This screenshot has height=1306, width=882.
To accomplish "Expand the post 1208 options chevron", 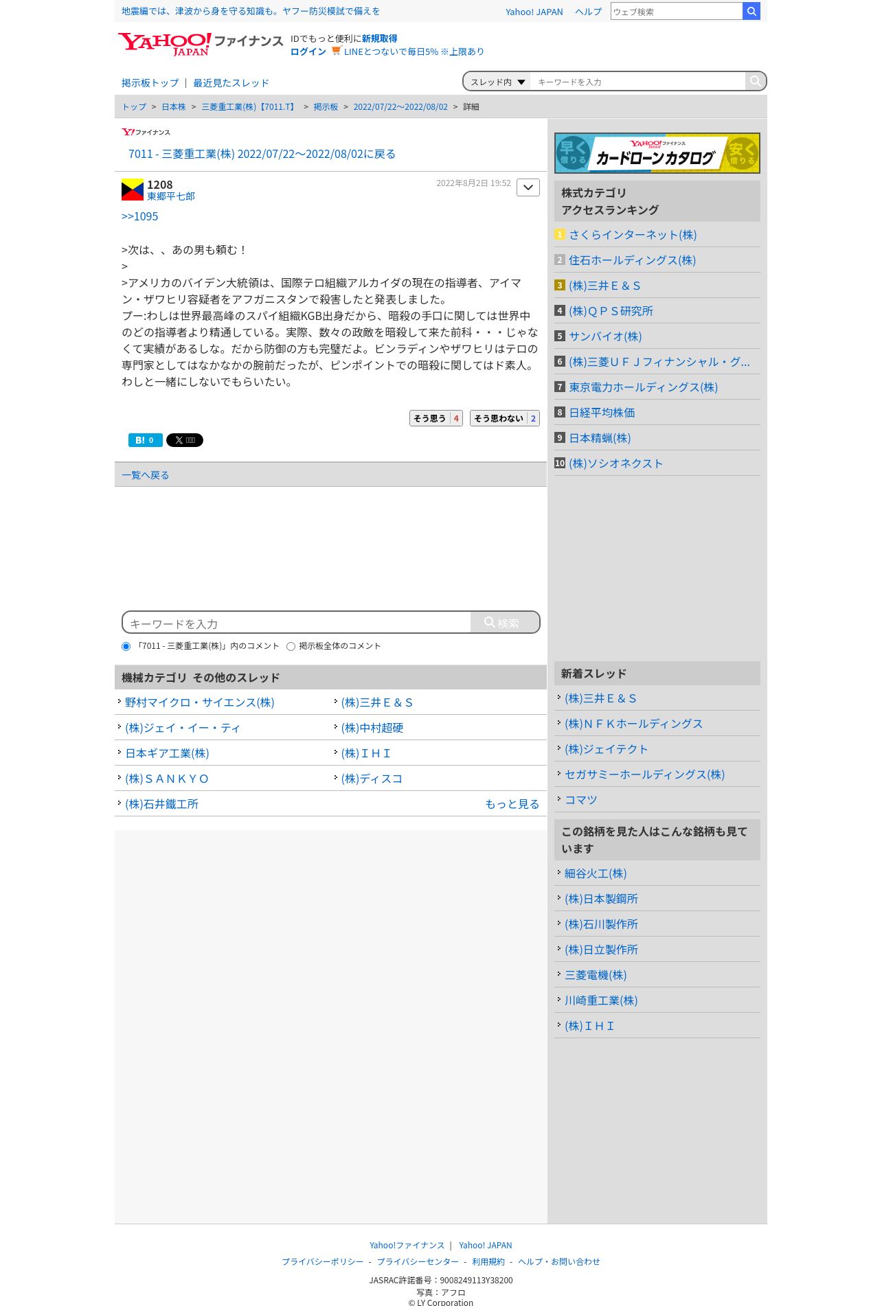I will click(x=528, y=187).
